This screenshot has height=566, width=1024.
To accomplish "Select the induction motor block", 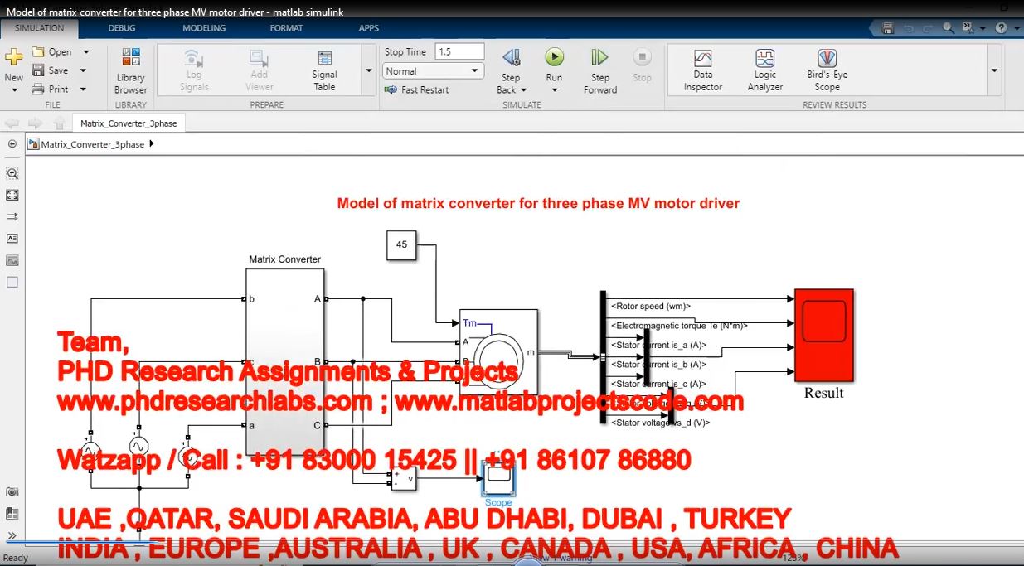I will pos(499,352).
